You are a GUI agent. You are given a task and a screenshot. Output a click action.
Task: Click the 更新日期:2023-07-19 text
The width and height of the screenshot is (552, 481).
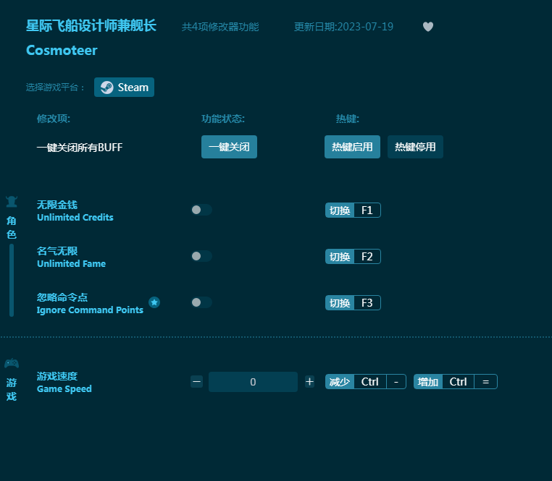tap(343, 27)
